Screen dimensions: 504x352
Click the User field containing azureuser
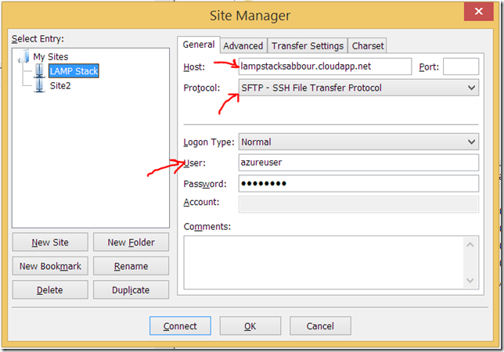[358, 163]
